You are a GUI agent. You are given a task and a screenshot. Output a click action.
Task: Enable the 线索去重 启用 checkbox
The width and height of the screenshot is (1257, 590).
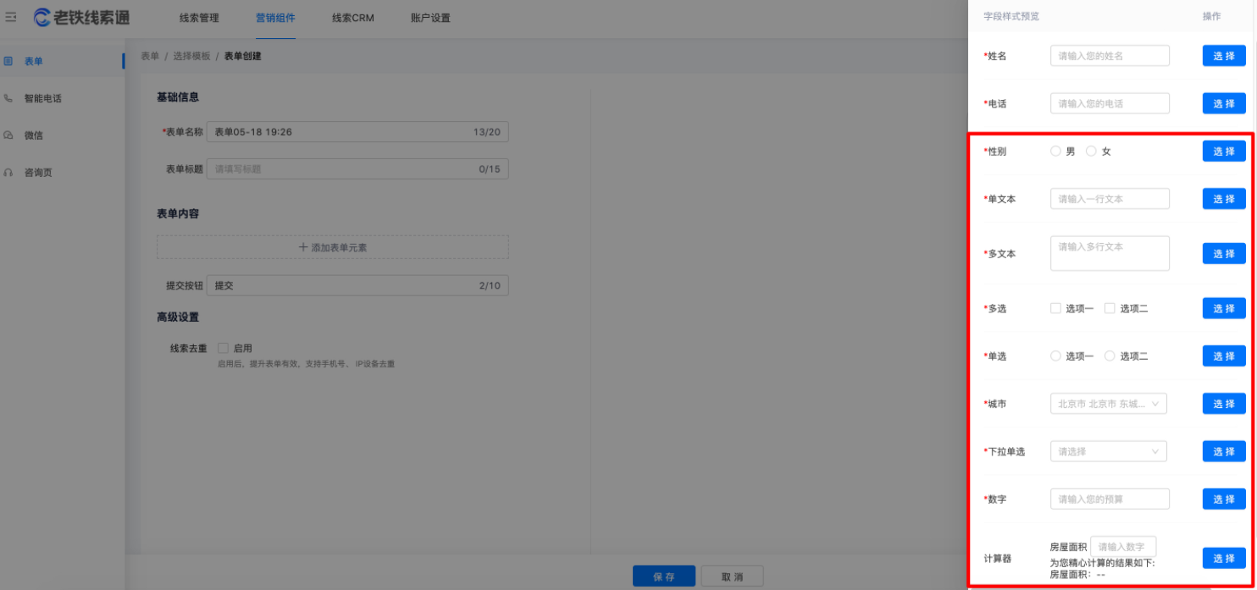coord(224,348)
